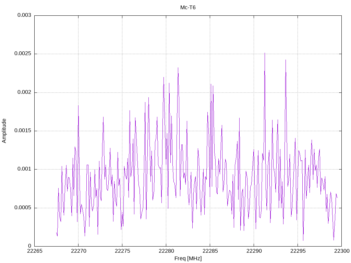Screen dimensions: 351x263
Task: Click x-axis tick label 22300
Action: point(342,251)
